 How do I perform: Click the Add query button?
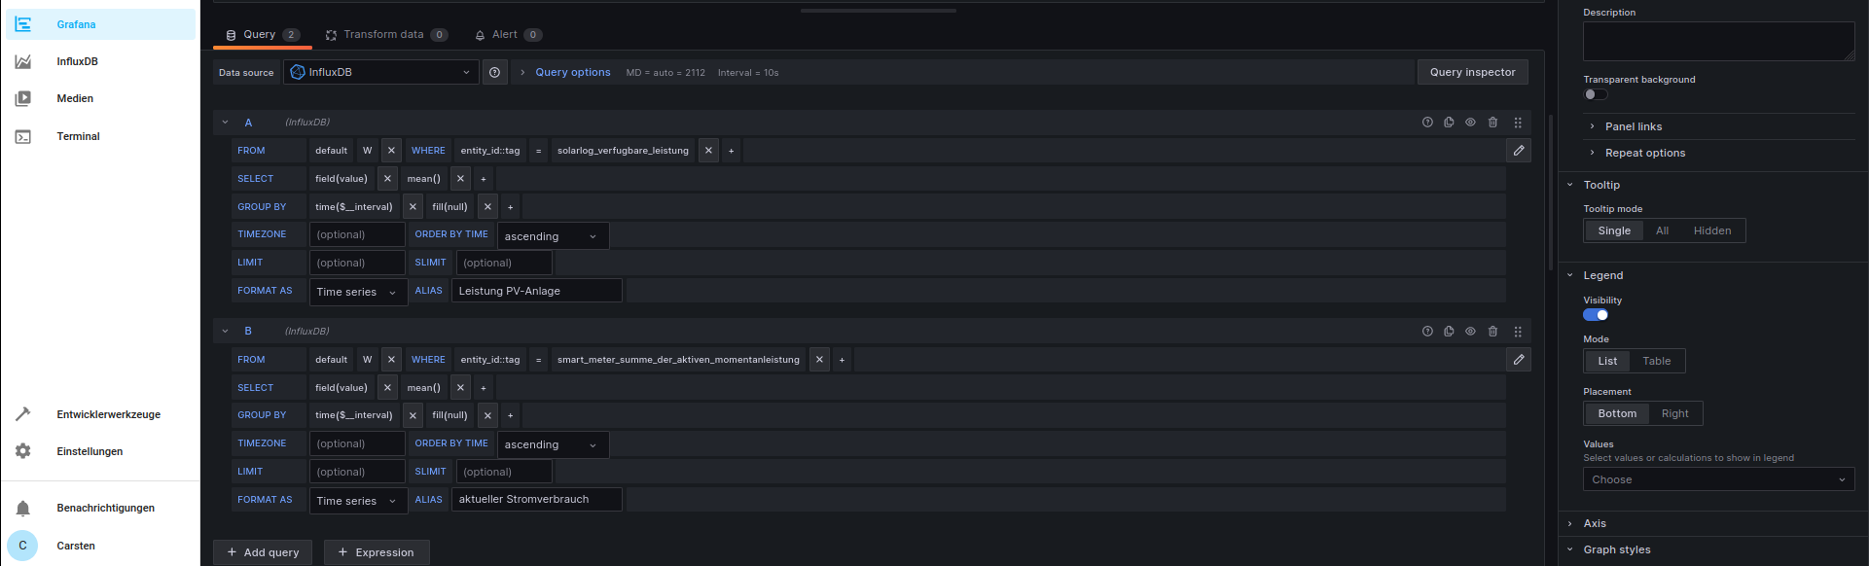pyautogui.click(x=263, y=552)
